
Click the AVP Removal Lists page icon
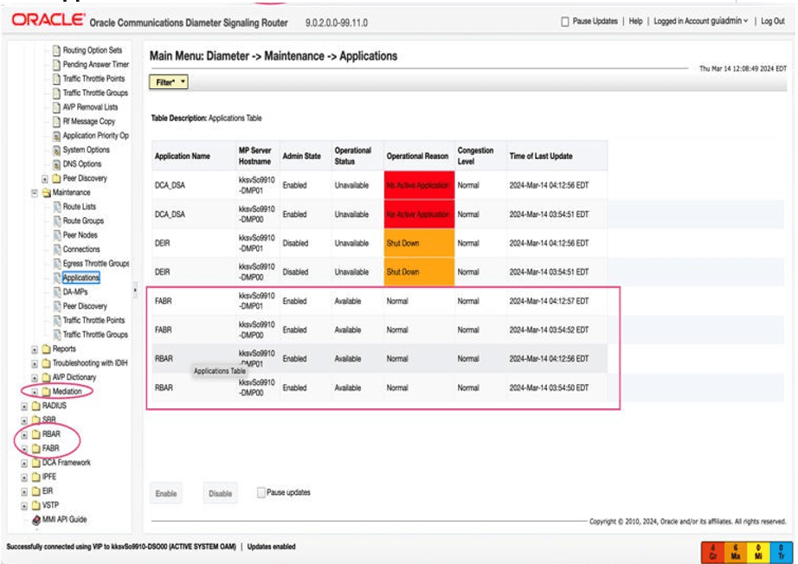pyautogui.click(x=57, y=107)
